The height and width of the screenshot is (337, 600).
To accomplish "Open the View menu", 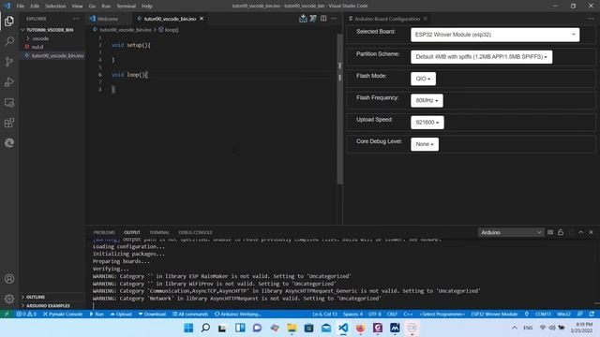I will point(77,6).
